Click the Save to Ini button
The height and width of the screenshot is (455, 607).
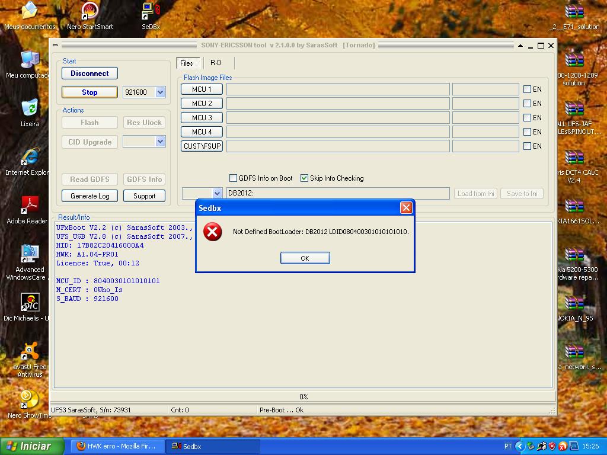click(x=522, y=194)
